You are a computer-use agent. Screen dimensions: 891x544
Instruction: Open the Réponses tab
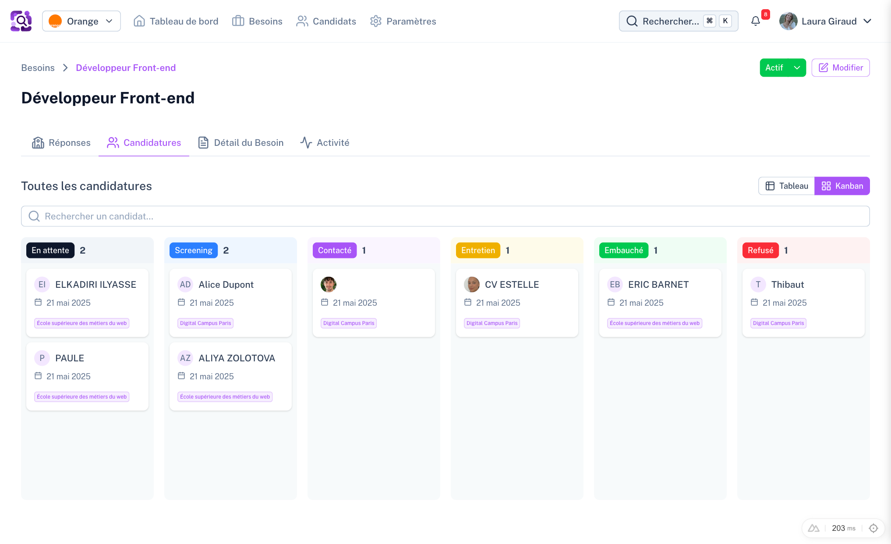(x=61, y=142)
